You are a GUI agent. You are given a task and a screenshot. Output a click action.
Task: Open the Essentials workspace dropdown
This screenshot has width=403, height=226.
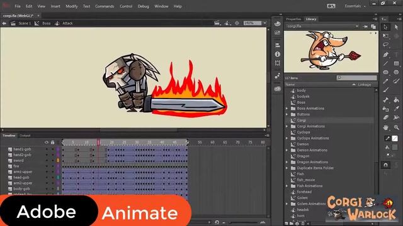coord(355,6)
